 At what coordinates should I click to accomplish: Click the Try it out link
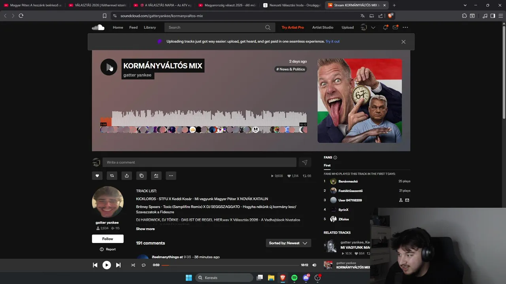[332, 41]
